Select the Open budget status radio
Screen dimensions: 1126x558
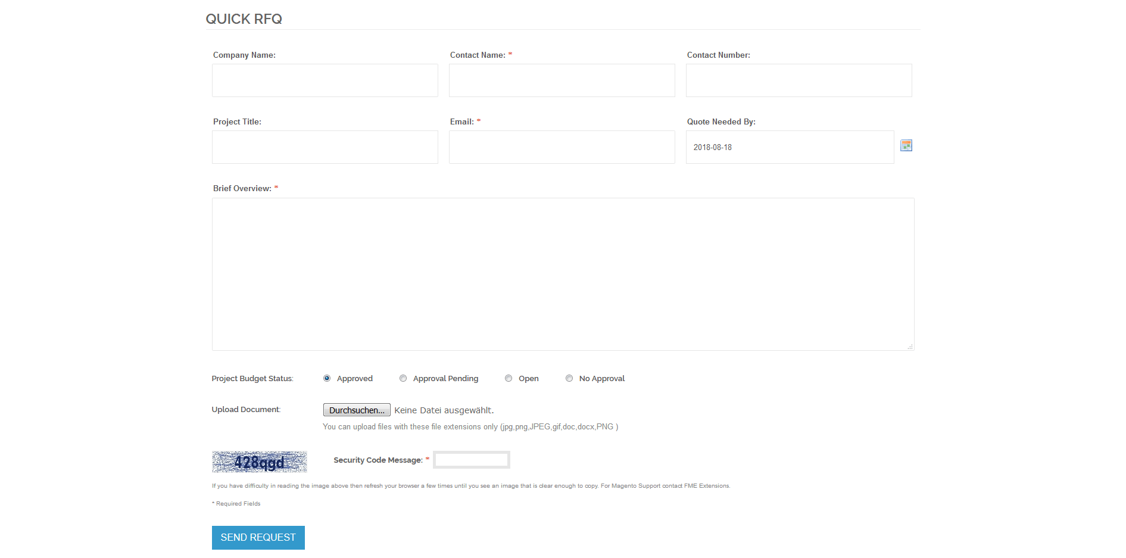[x=509, y=379]
